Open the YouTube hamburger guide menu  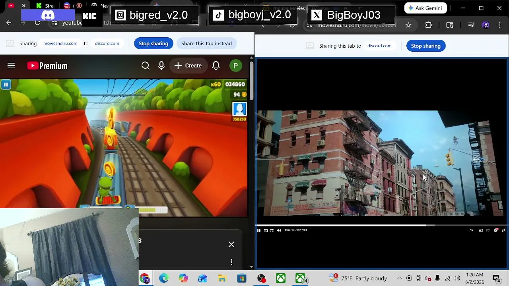click(11, 66)
